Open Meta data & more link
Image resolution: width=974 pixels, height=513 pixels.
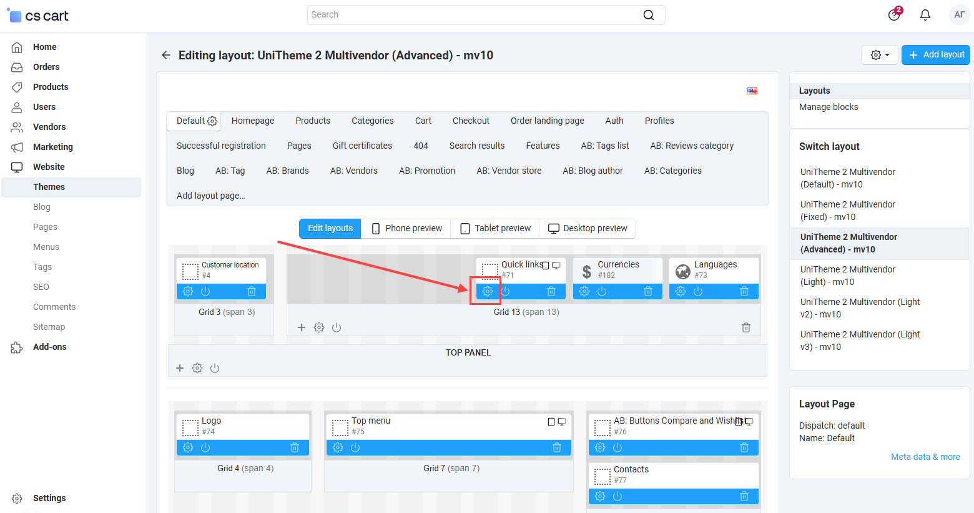click(x=925, y=457)
